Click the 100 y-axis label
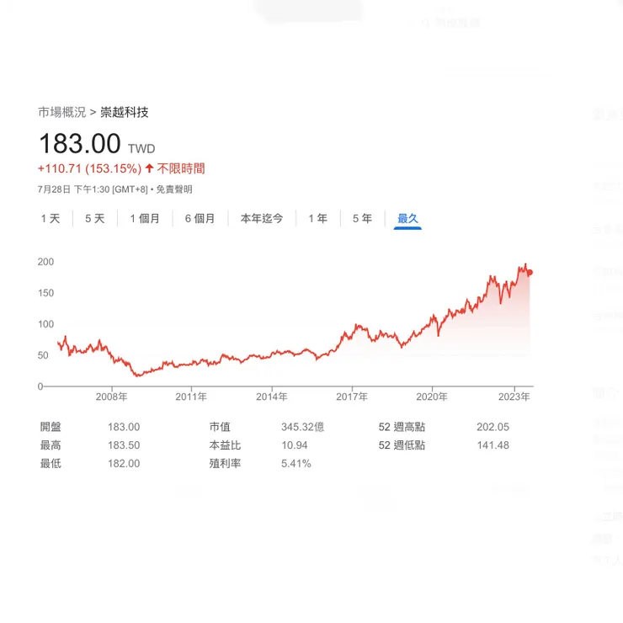Viewport: 623px width, 623px height. 45,324
